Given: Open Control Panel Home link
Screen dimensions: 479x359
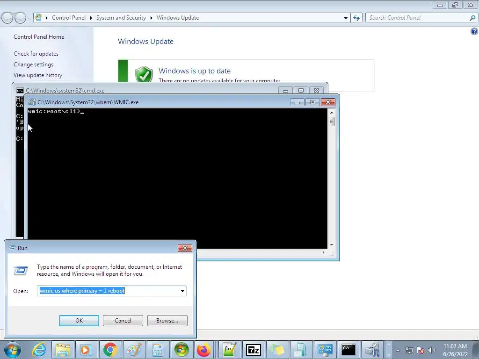Looking at the screenshot, I should [x=39, y=37].
